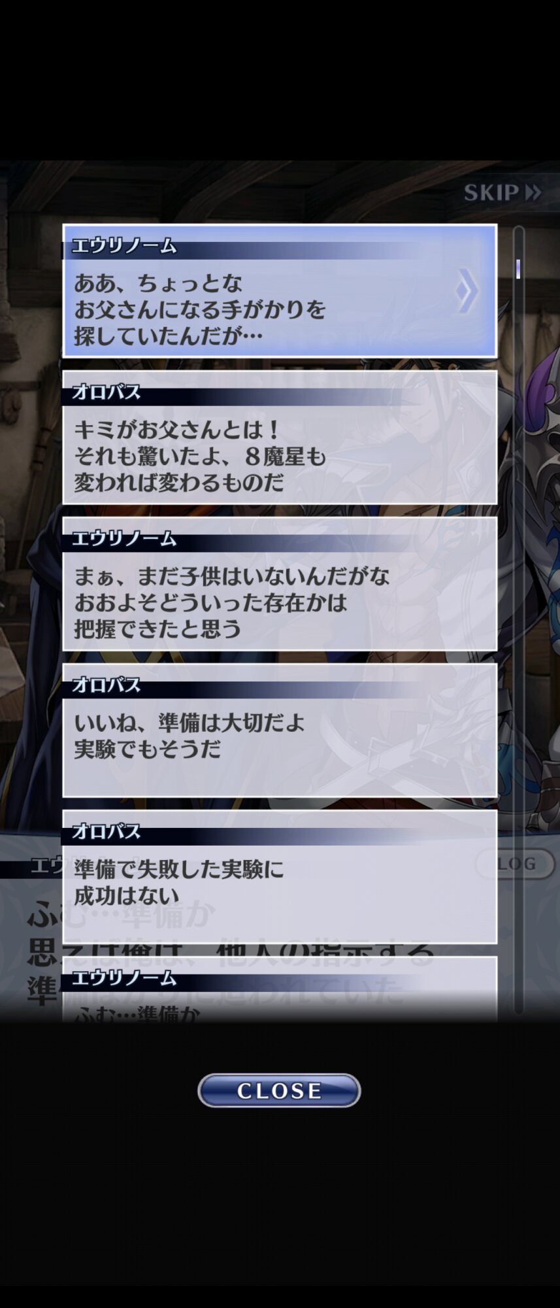Tap the SKIP double-arrow icon
The height and width of the screenshot is (1308, 560).
[533, 192]
